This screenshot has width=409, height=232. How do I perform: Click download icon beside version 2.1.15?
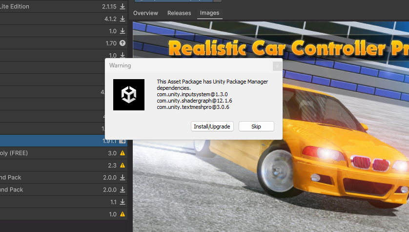(123, 6)
